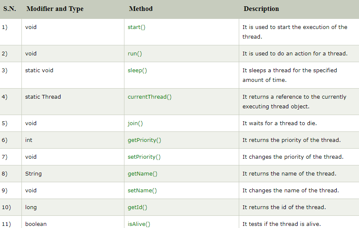The height and width of the screenshot is (228, 359).
Task: Click the setName() method link
Action: point(142,191)
